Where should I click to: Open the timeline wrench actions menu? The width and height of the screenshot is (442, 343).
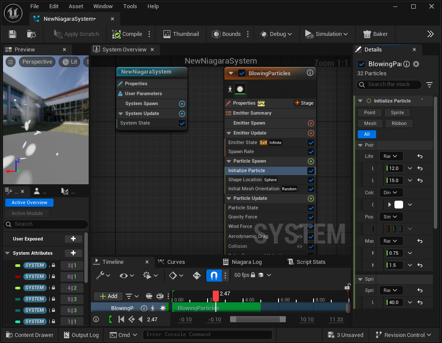coord(102,276)
